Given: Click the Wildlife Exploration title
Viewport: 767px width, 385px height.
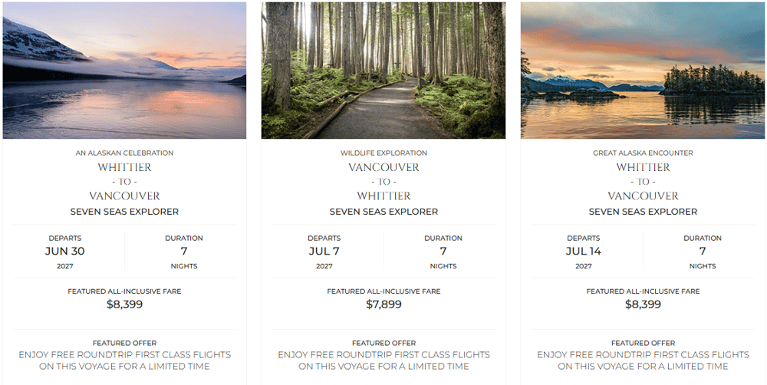Looking at the screenshot, I should [x=383, y=153].
